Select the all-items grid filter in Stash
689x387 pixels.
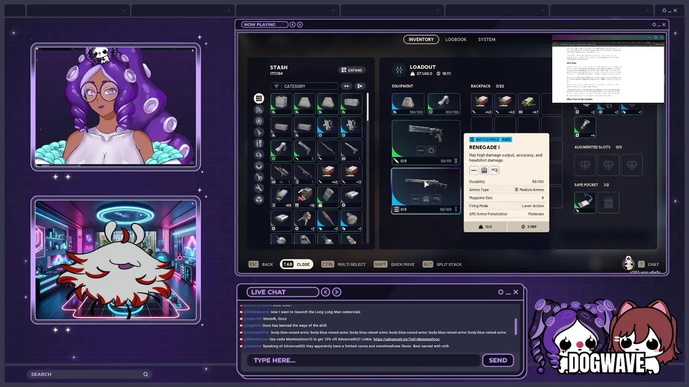tap(259, 98)
